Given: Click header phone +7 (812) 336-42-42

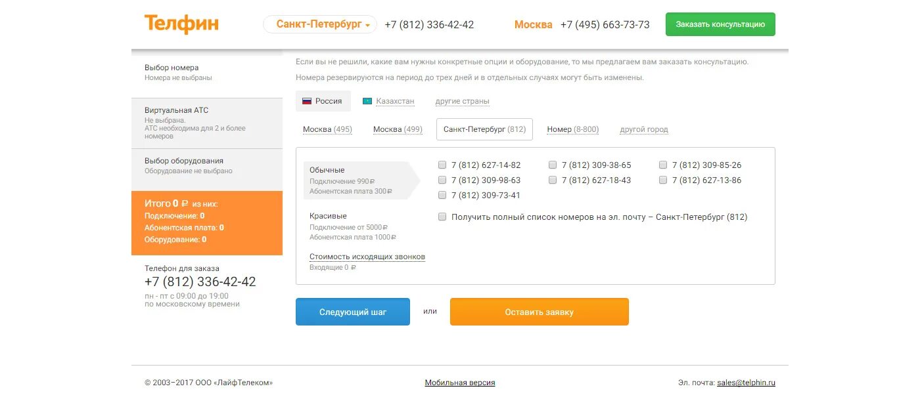Looking at the screenshot, I should click(429, 24).
